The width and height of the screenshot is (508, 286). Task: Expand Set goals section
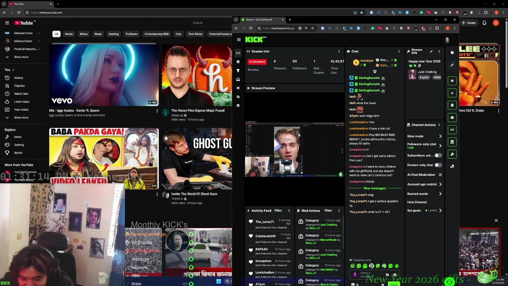point(440,211)
